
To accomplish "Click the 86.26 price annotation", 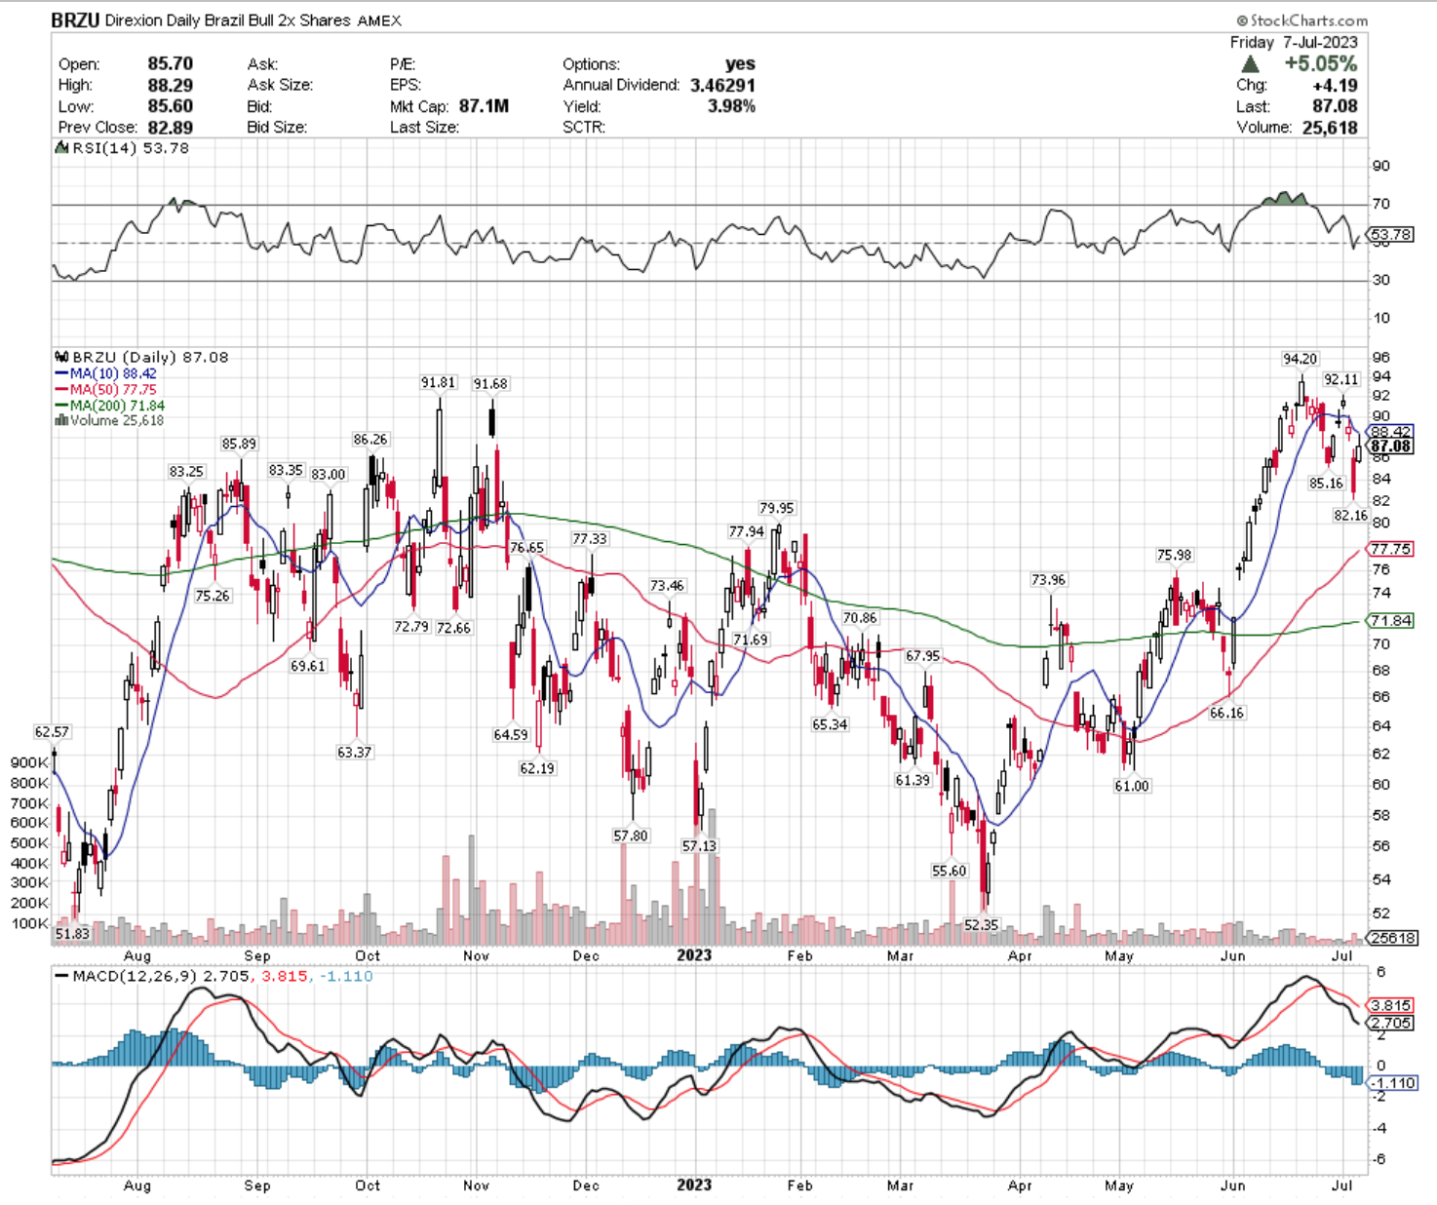I will 370,439.
